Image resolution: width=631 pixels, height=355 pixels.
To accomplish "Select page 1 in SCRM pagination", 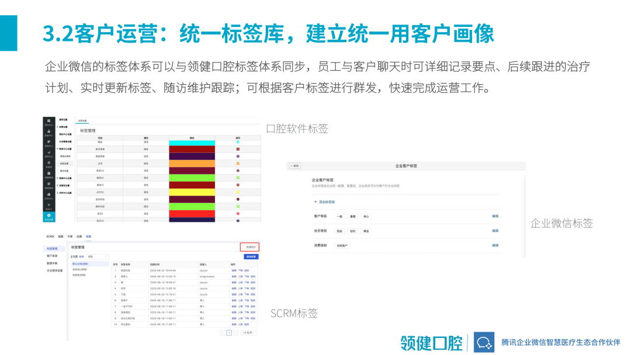I will tap(229, 332).
